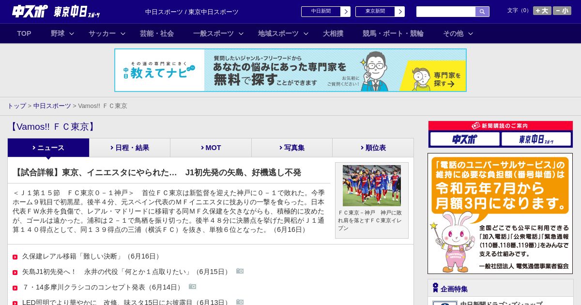This screenshot has width=581, height=305.
Task: Open article 7・14多摩川クラシコのコンセプト発表
Action: point(103,287)
